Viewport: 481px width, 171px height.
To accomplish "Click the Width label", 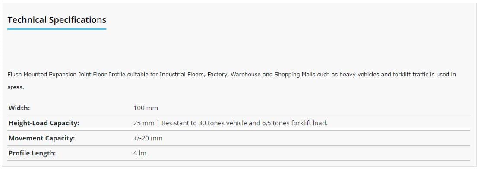I will [19, 108].
